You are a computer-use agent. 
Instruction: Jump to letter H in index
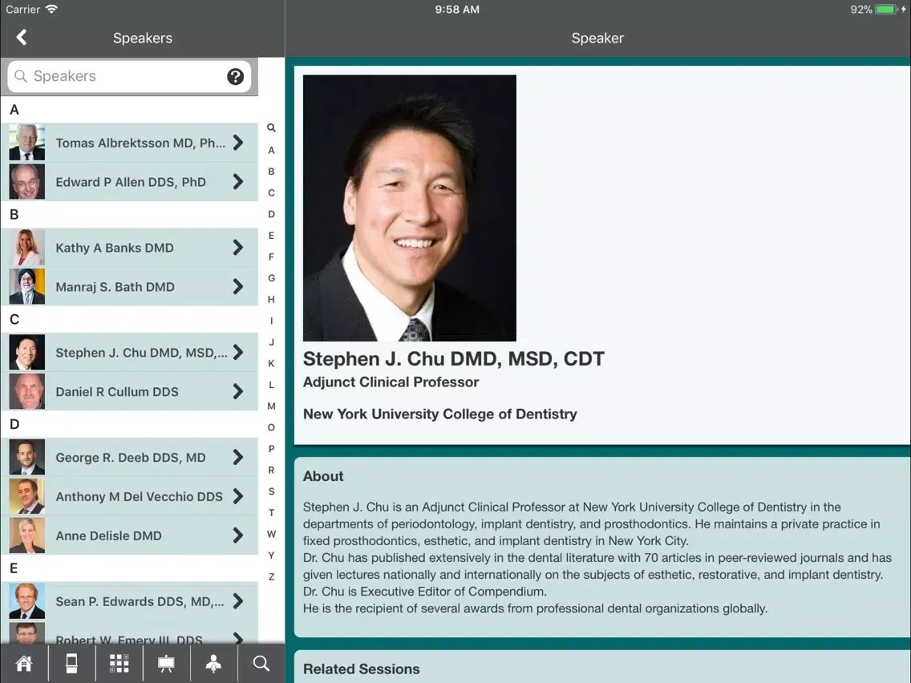[x=271, y=300]
